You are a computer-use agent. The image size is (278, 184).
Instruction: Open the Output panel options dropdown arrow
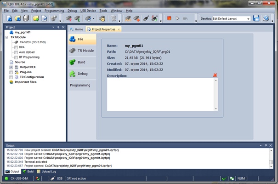[261, 145]
